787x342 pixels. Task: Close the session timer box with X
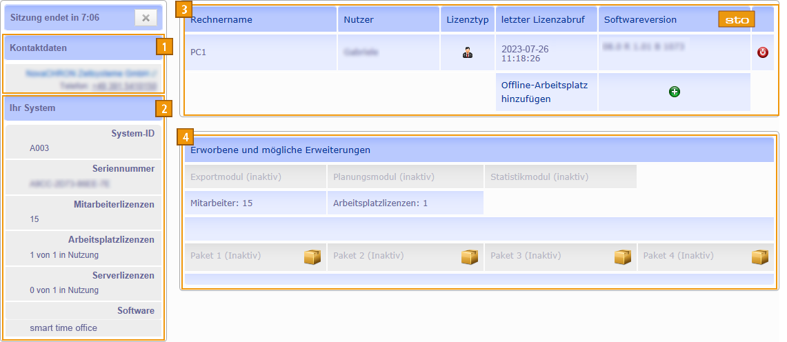(146, 18)
